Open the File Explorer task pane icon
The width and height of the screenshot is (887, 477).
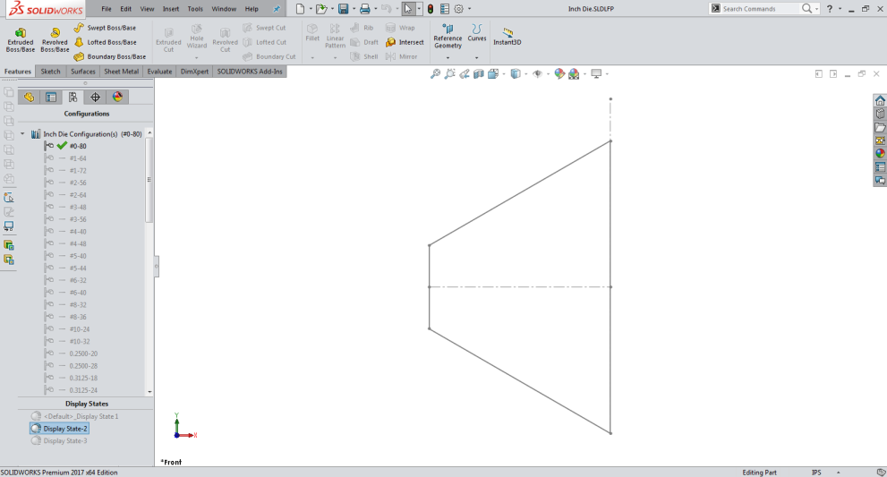(880, 127)
